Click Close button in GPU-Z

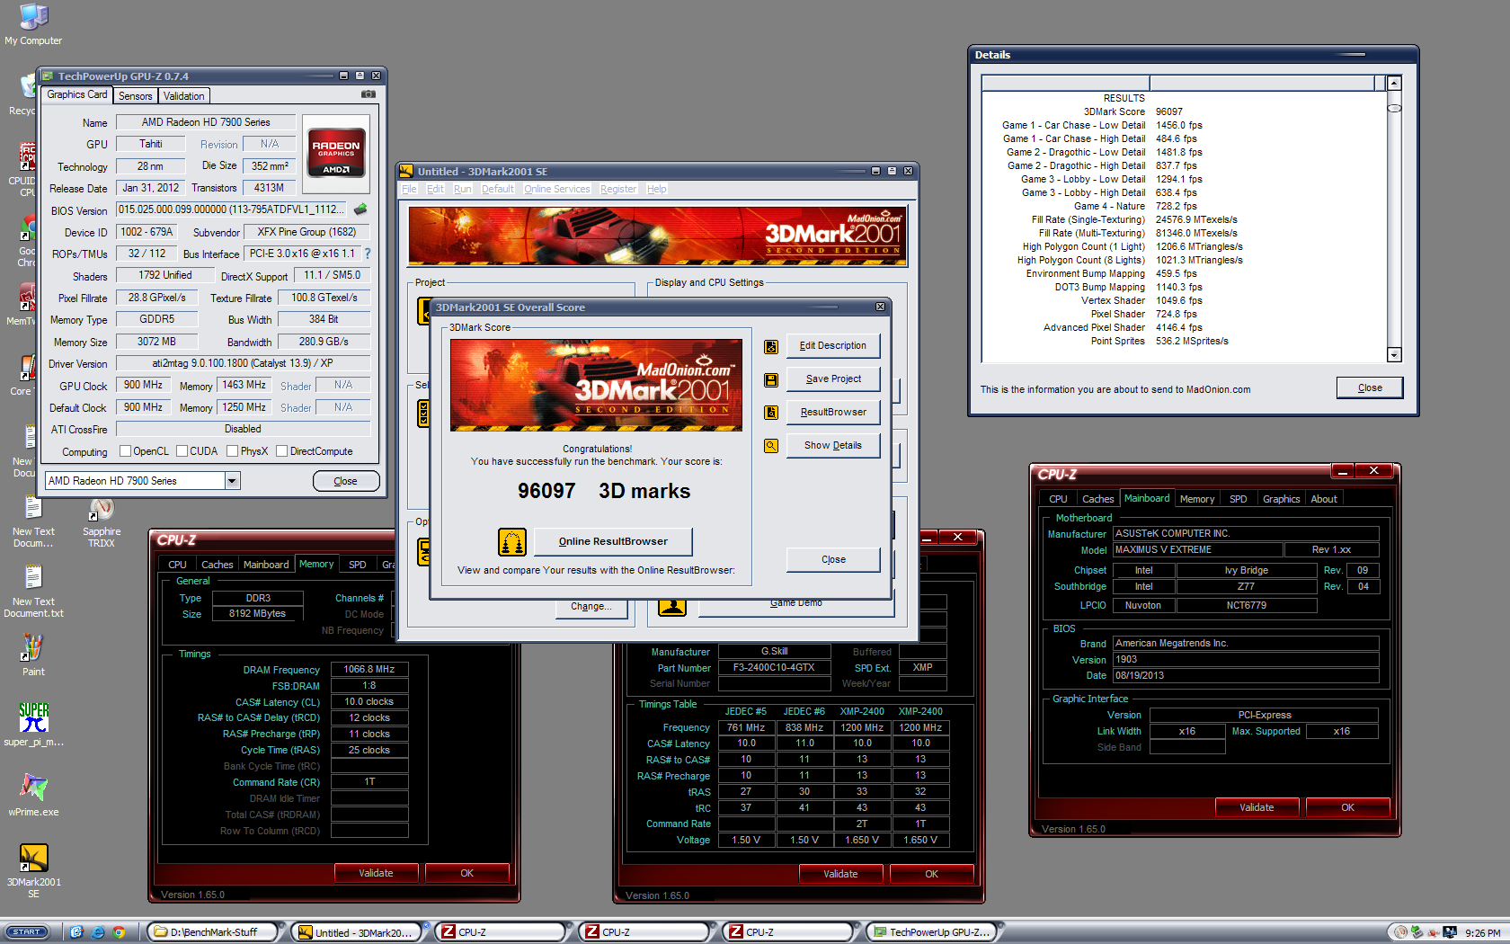click(x=346, y=481)
